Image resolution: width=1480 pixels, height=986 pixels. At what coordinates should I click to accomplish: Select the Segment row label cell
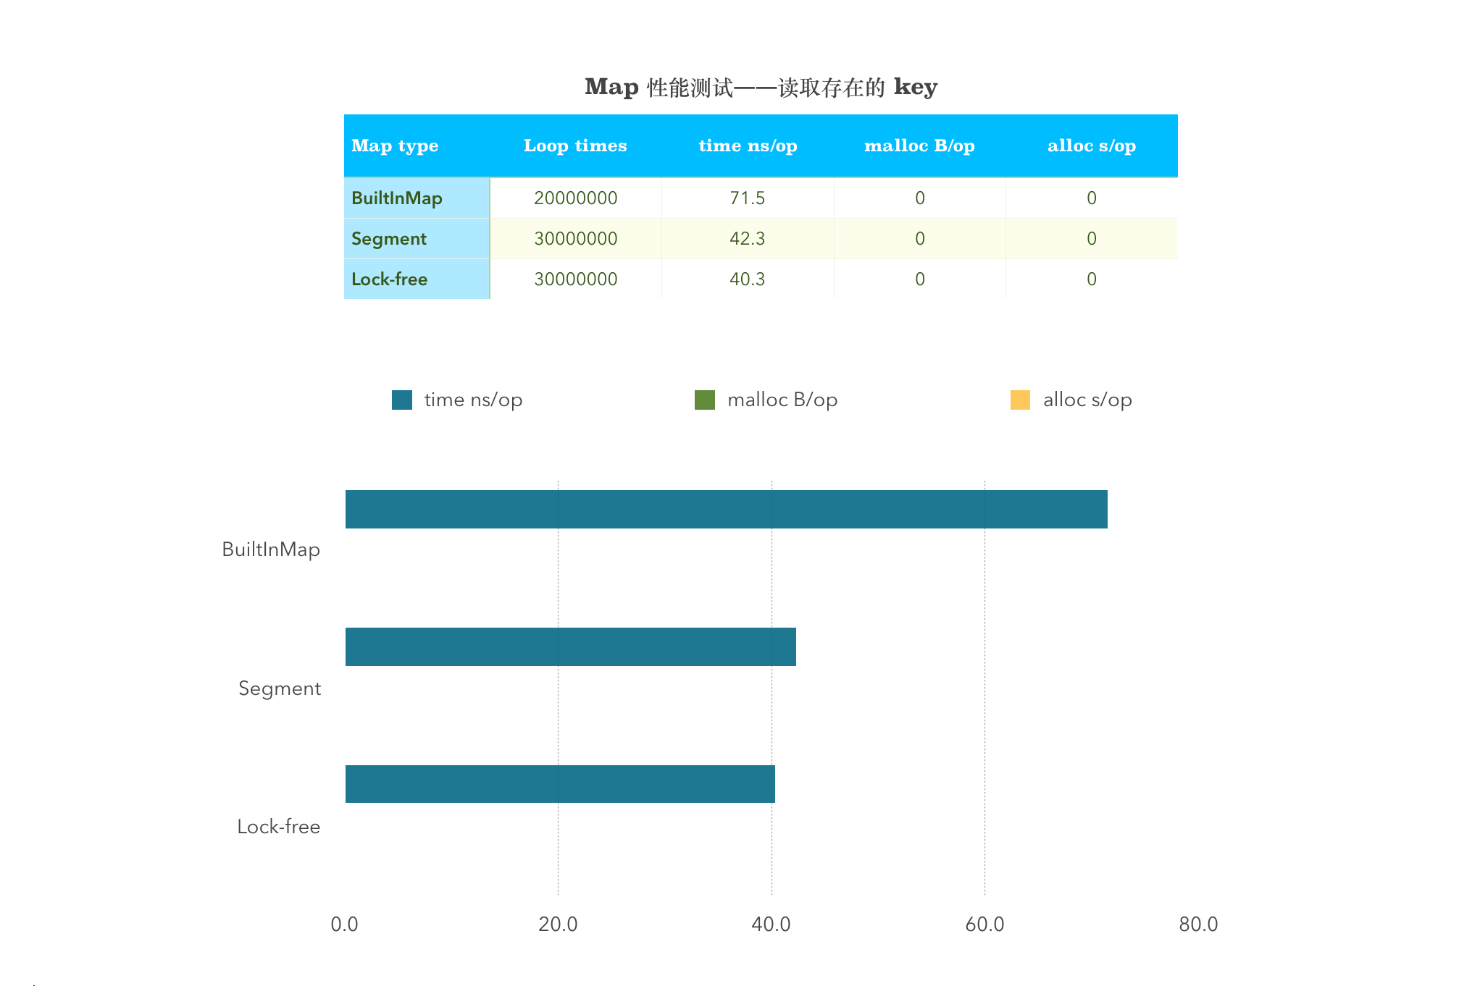coord(389,239)
